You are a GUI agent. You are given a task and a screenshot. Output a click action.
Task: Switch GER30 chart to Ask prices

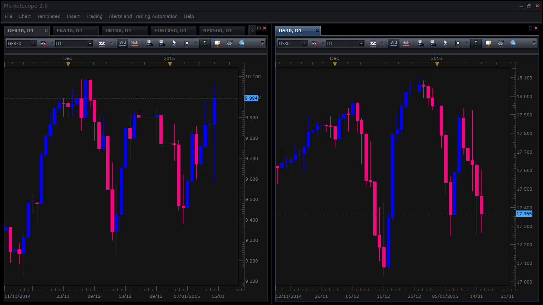(135, 43)
